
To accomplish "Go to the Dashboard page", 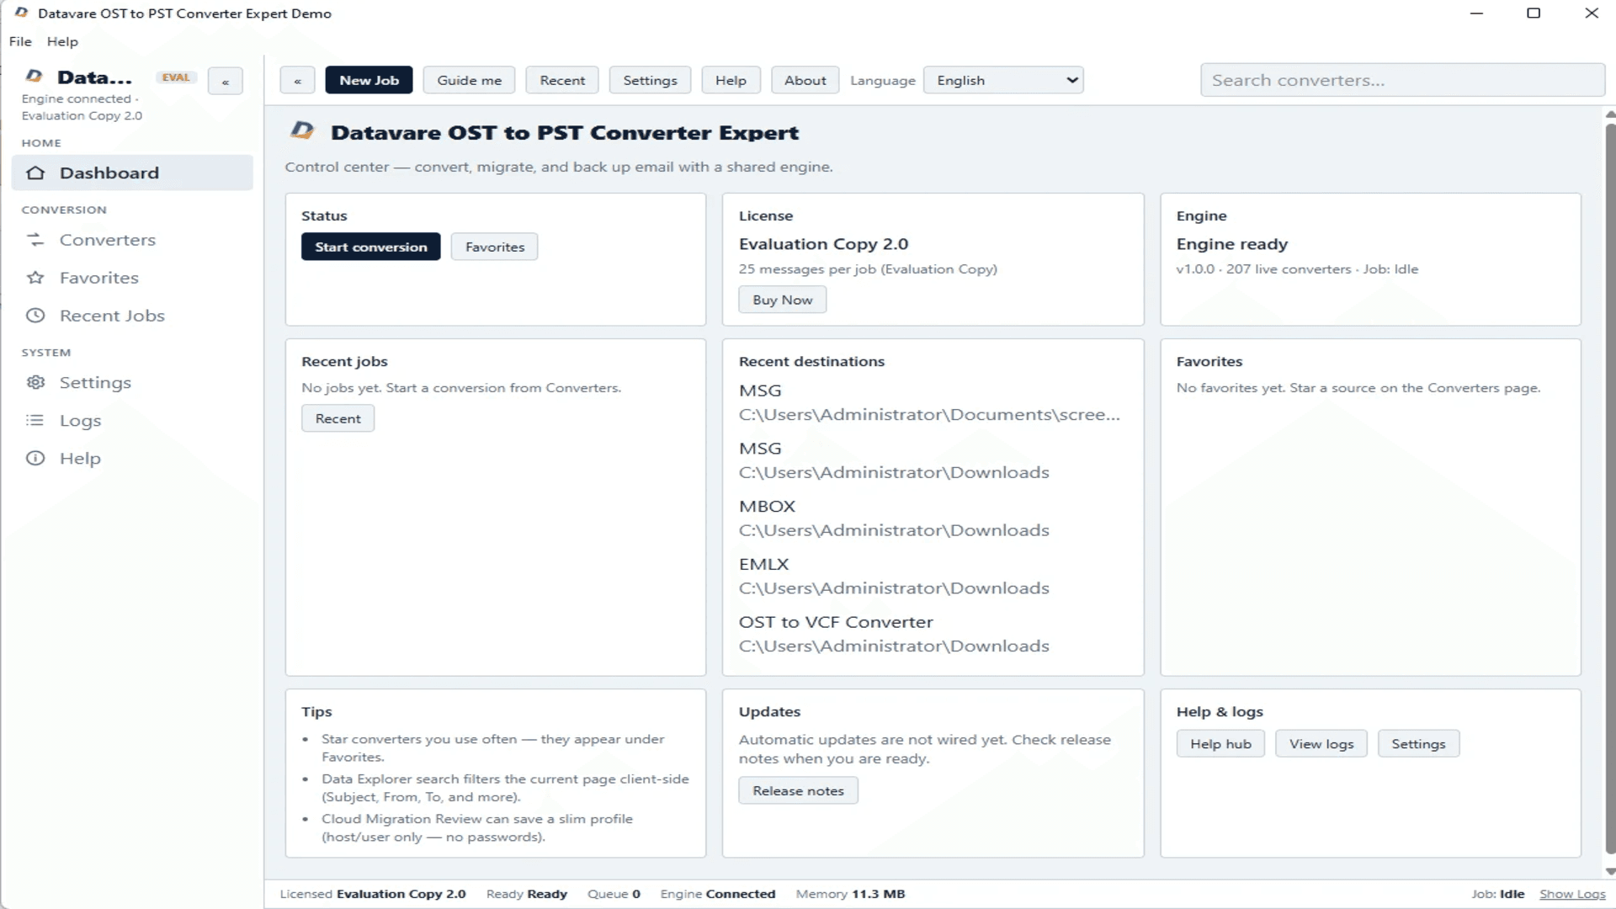I will (x=132, y=173).
